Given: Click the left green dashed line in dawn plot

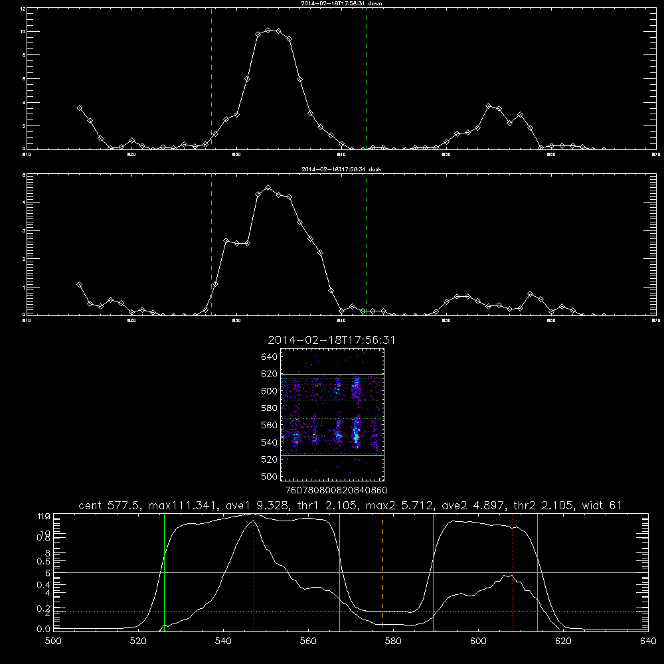Looking at the screenshot, I should tap(211, 78).
